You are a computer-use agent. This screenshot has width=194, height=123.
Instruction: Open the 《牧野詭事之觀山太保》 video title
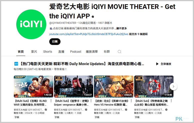coord(151,103)
